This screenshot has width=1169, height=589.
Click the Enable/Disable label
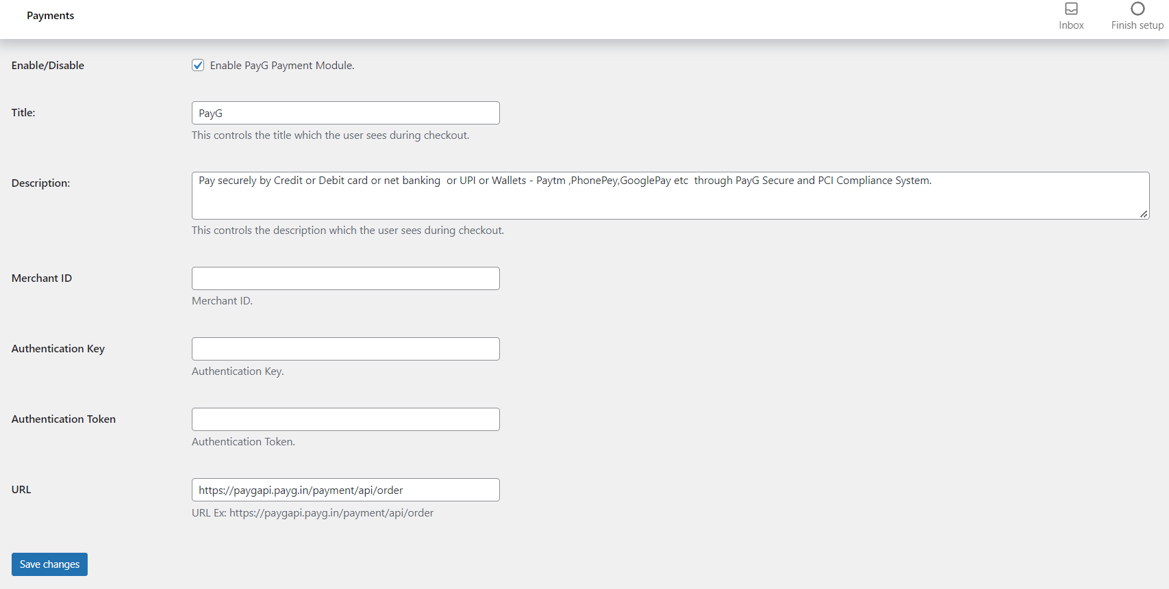(48, 66)
